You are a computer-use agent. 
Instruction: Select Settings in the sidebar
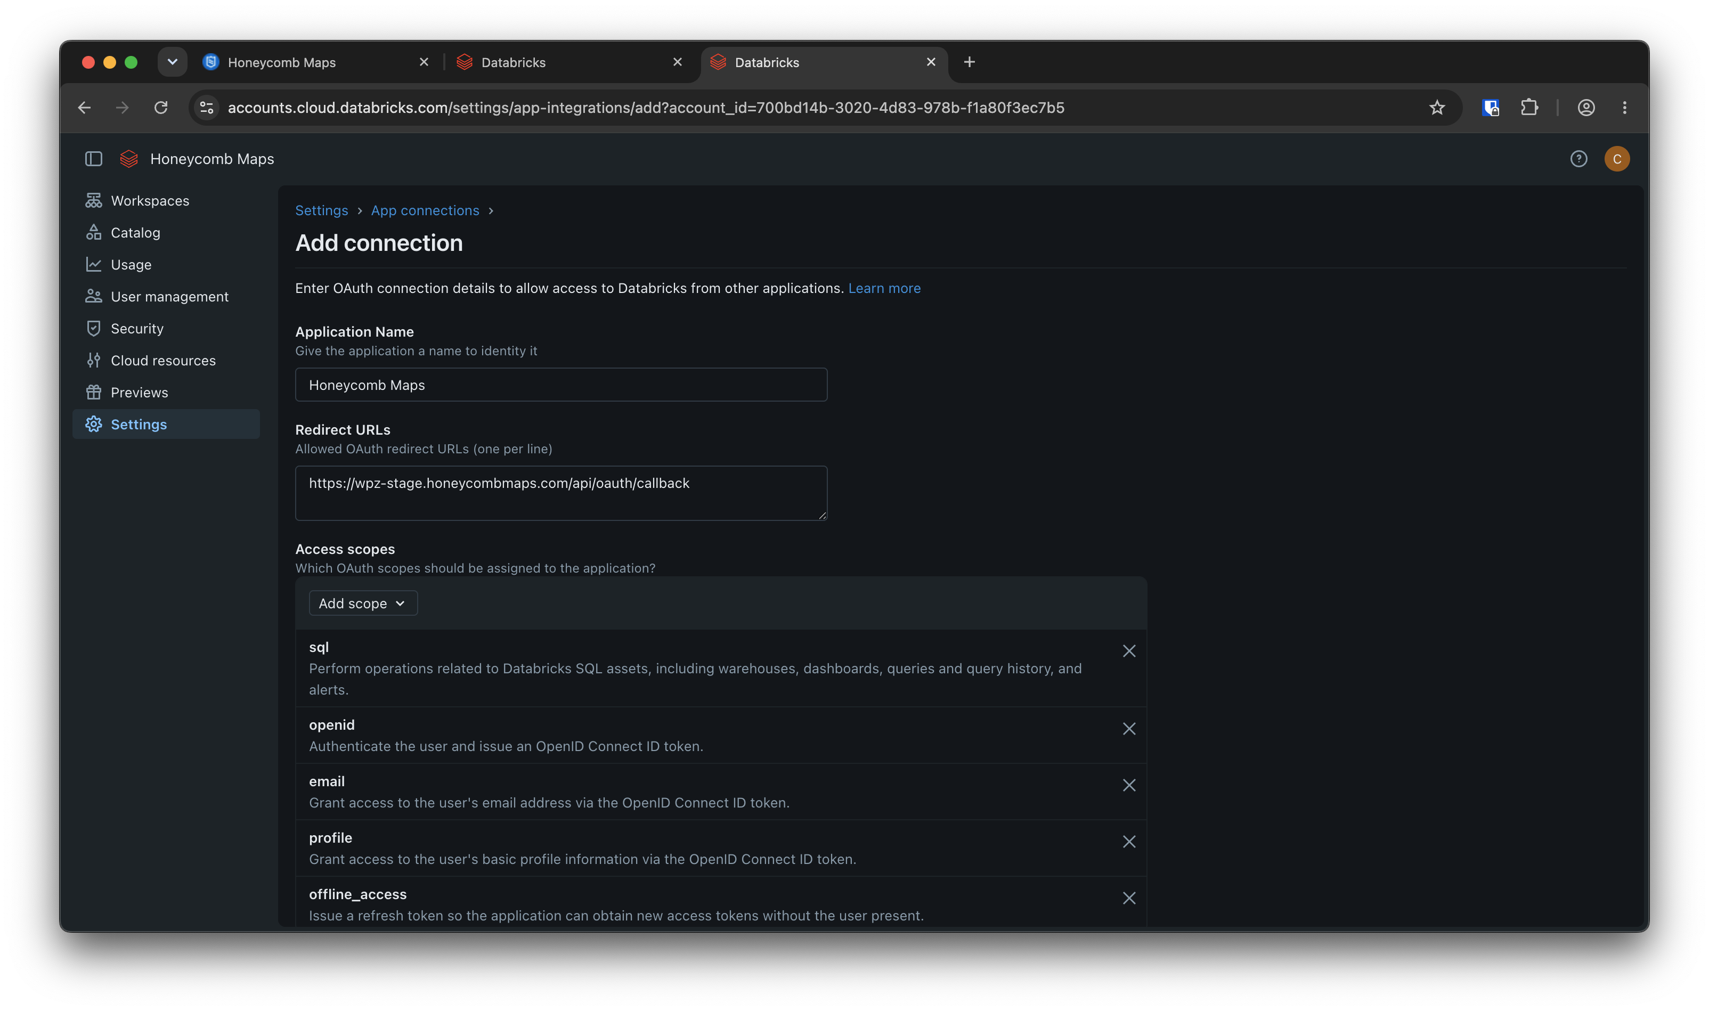[166, 424]
